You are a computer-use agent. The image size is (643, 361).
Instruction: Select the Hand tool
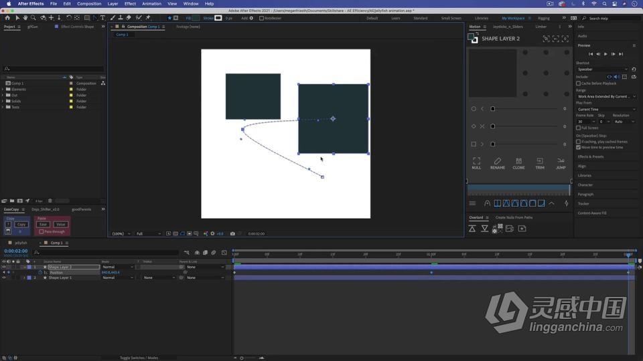click(25, 18)
